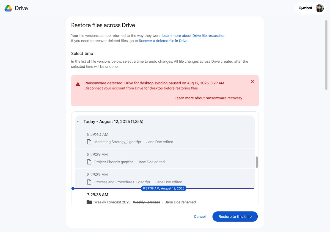
Task: Click the red ransomware warning triangle icon
Action: [78, 83]
